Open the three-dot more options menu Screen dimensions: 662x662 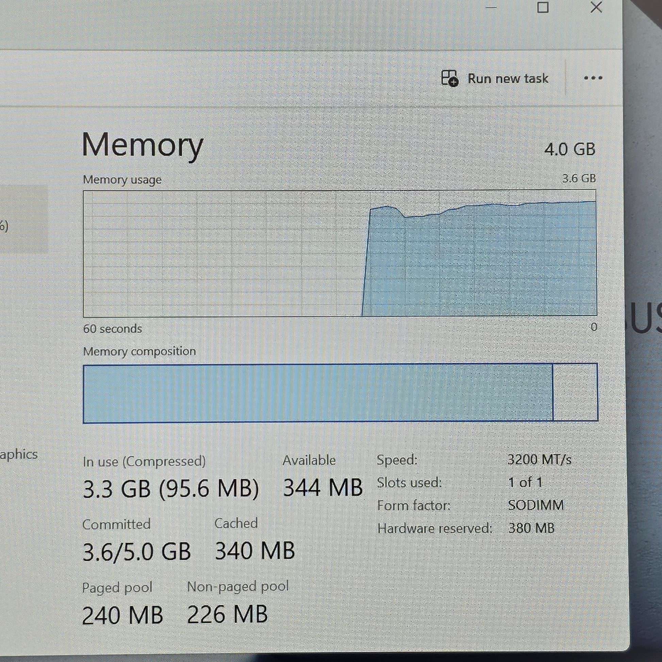(593, 78)
